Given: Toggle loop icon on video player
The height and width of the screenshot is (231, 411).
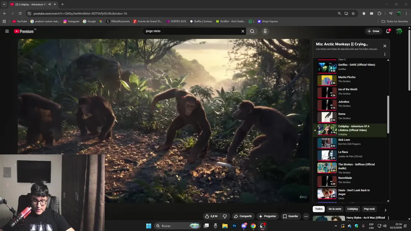Looking at the screenshot, I should point(303,197).
